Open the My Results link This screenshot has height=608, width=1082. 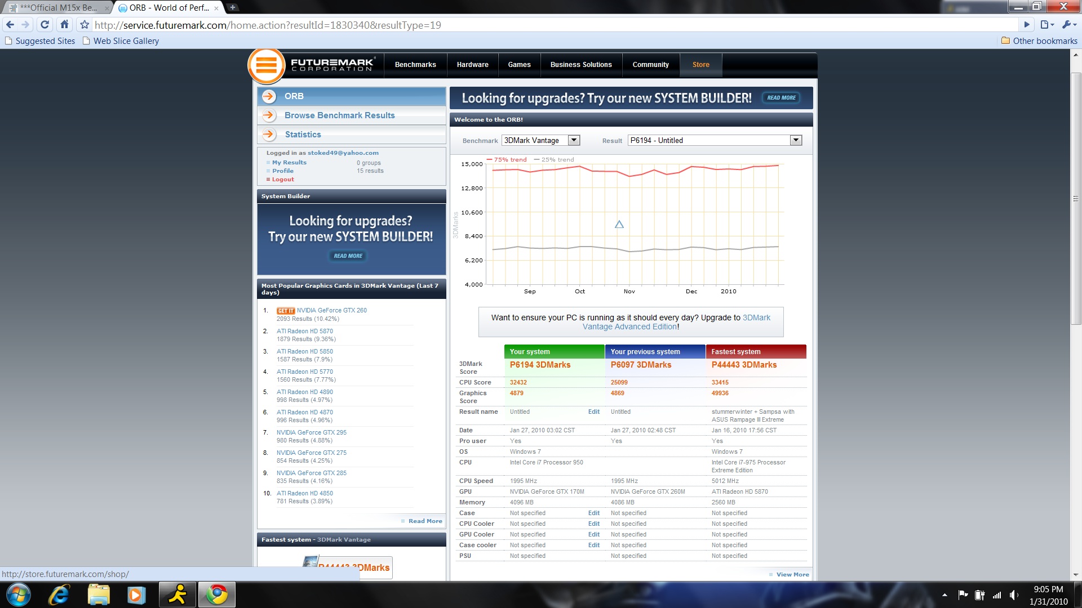click(x=289, y=163)
